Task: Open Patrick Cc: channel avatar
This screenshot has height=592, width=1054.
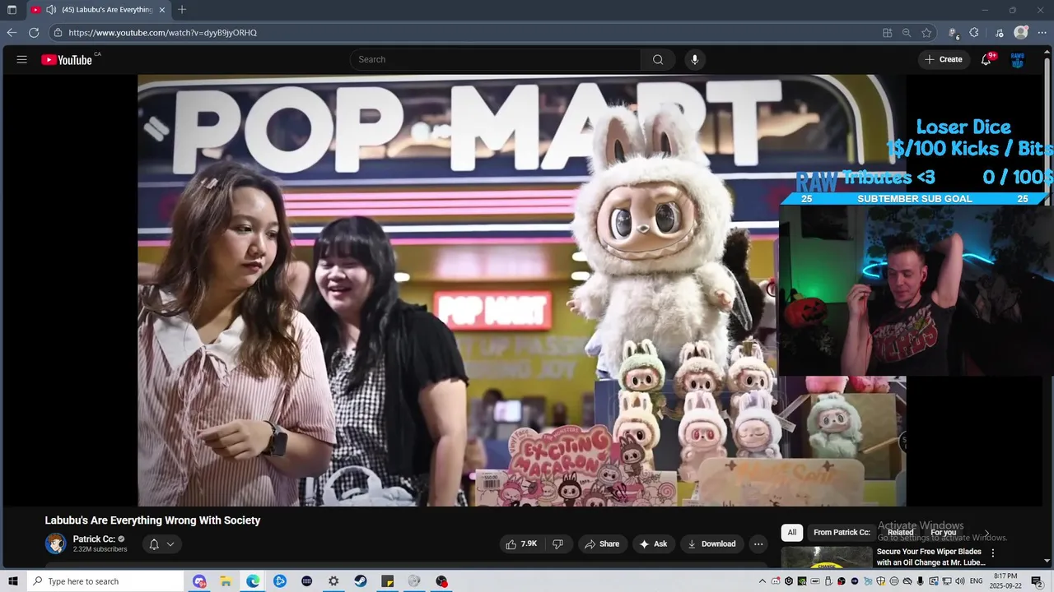Action: coord(55,543)
